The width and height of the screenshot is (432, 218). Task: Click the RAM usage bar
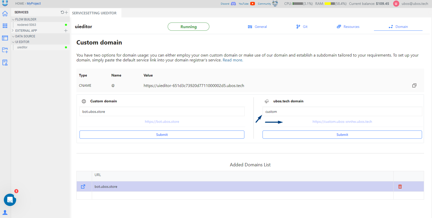(330, 4)
